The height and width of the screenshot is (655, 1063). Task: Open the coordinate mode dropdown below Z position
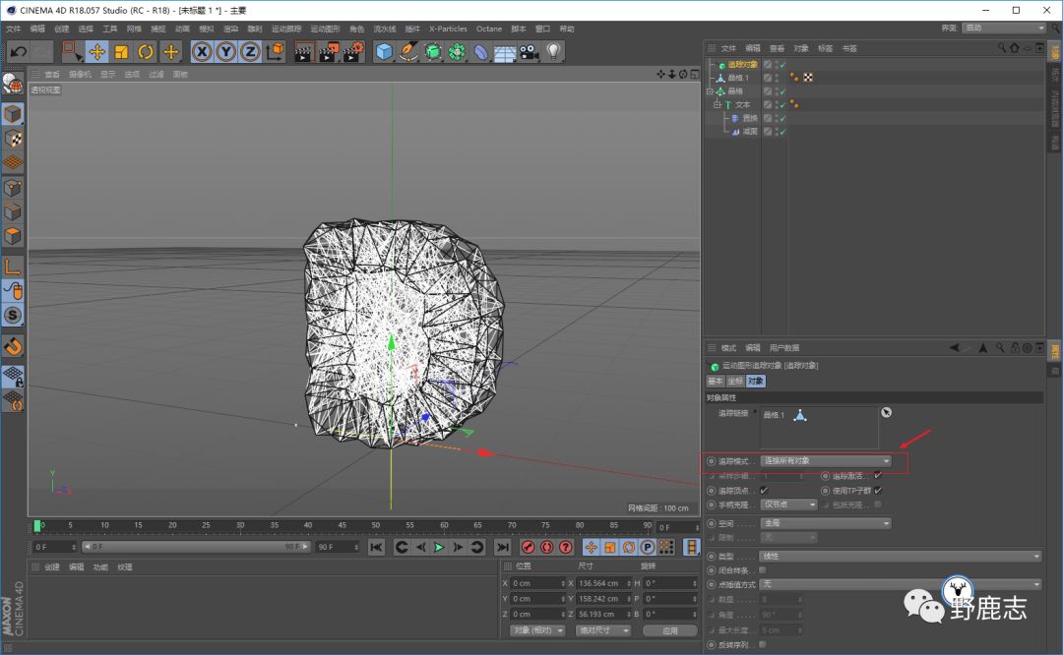(537, 630)
